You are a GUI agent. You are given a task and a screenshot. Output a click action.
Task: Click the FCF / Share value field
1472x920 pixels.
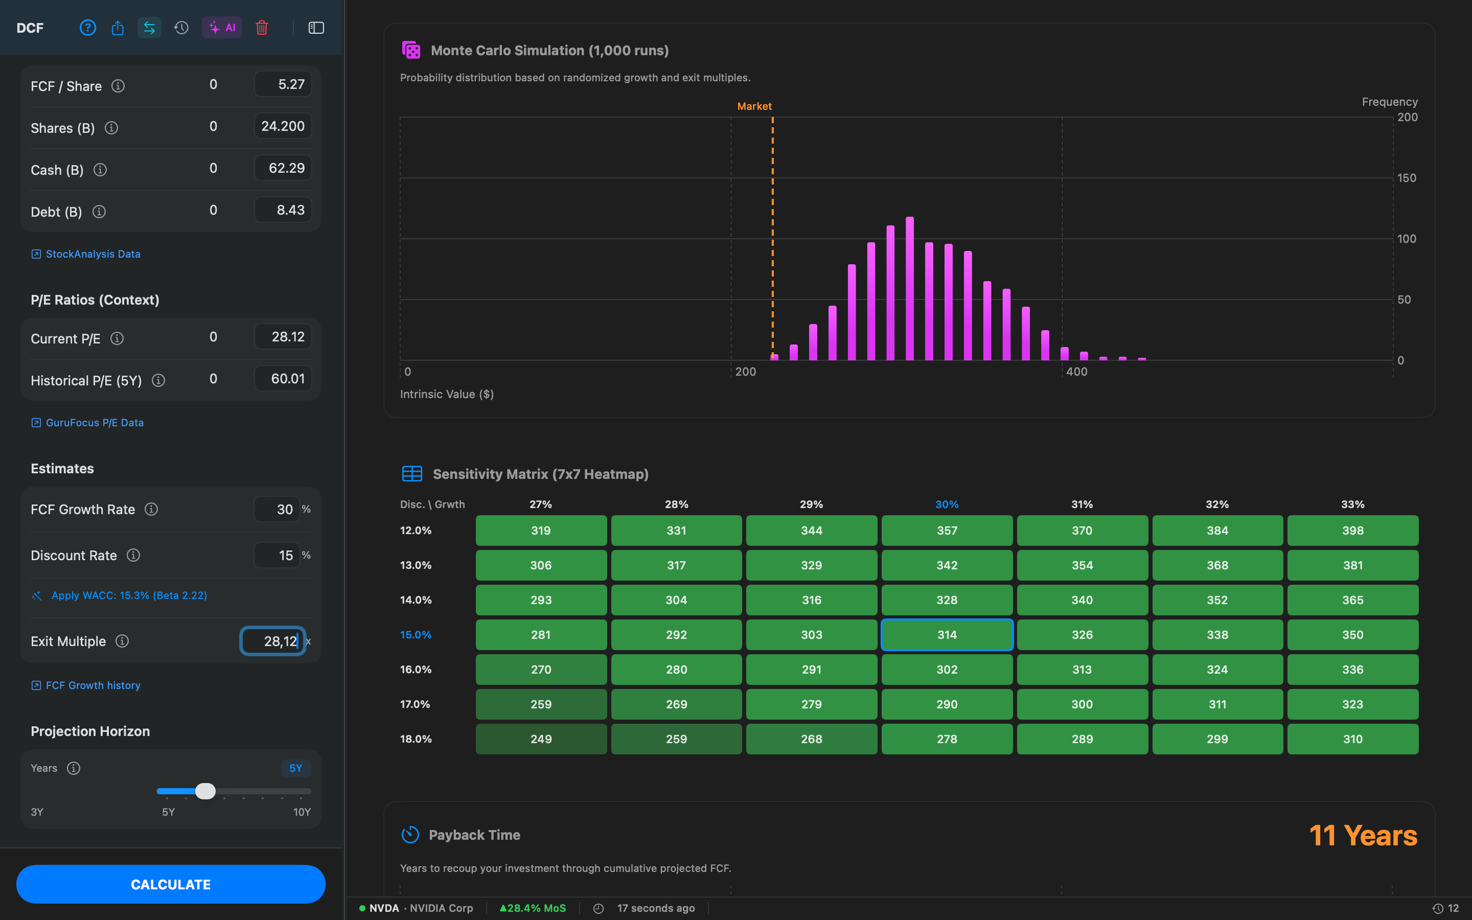click(x=283, y=84)
